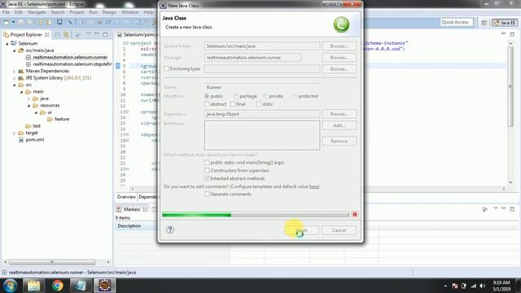Expand the java folder under main
The image size is (521, 293).
29,98
